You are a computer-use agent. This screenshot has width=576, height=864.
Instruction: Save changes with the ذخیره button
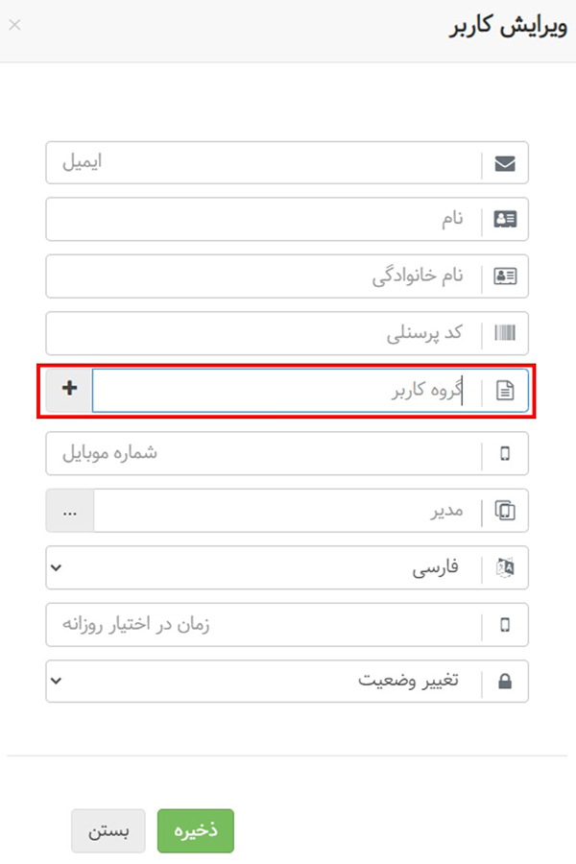click(x=195, y=830)
